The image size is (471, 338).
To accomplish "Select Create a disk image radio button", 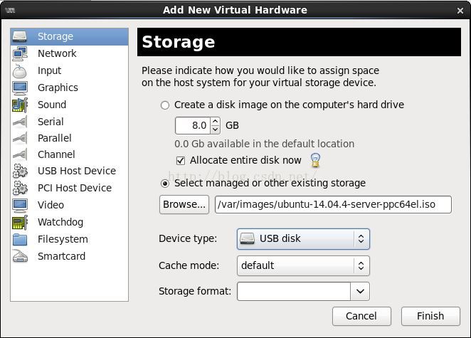I will (x=165, y=105).
